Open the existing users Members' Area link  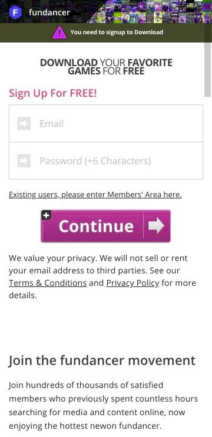point(95,194)
